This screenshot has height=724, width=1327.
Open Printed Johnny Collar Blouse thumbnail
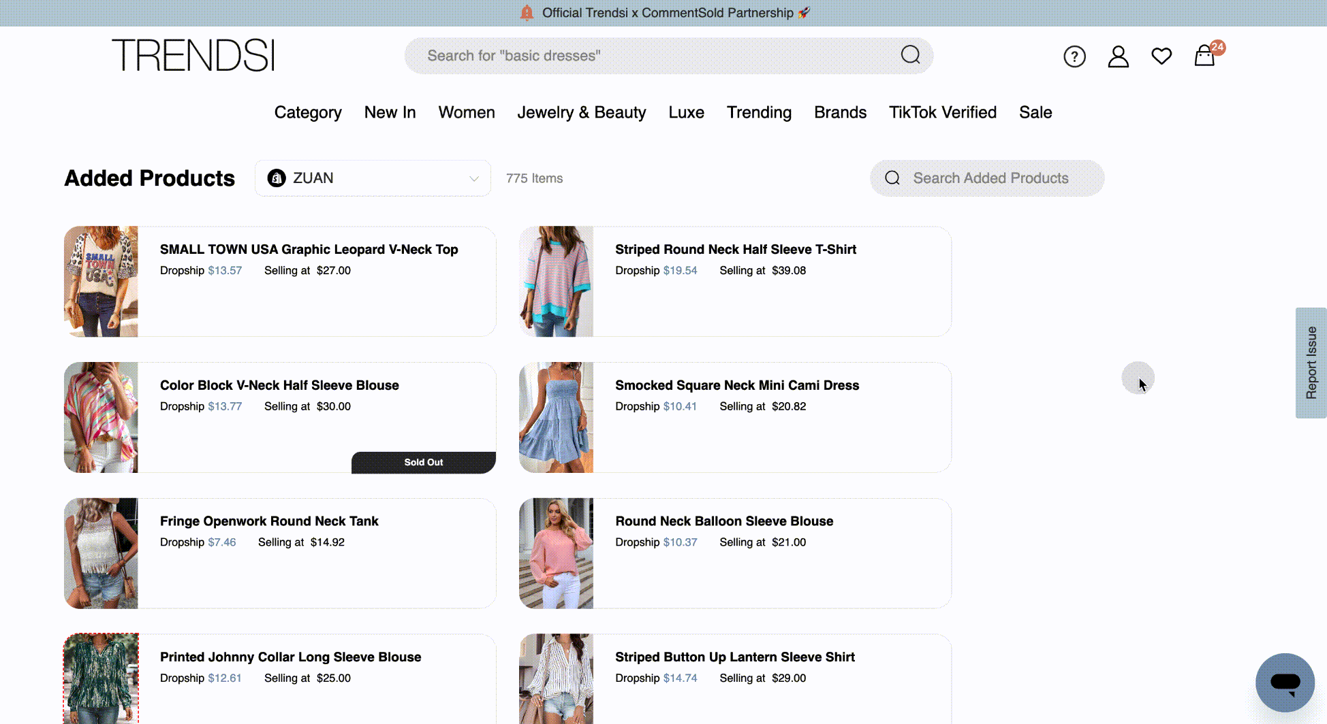click(x=101, y=678)
